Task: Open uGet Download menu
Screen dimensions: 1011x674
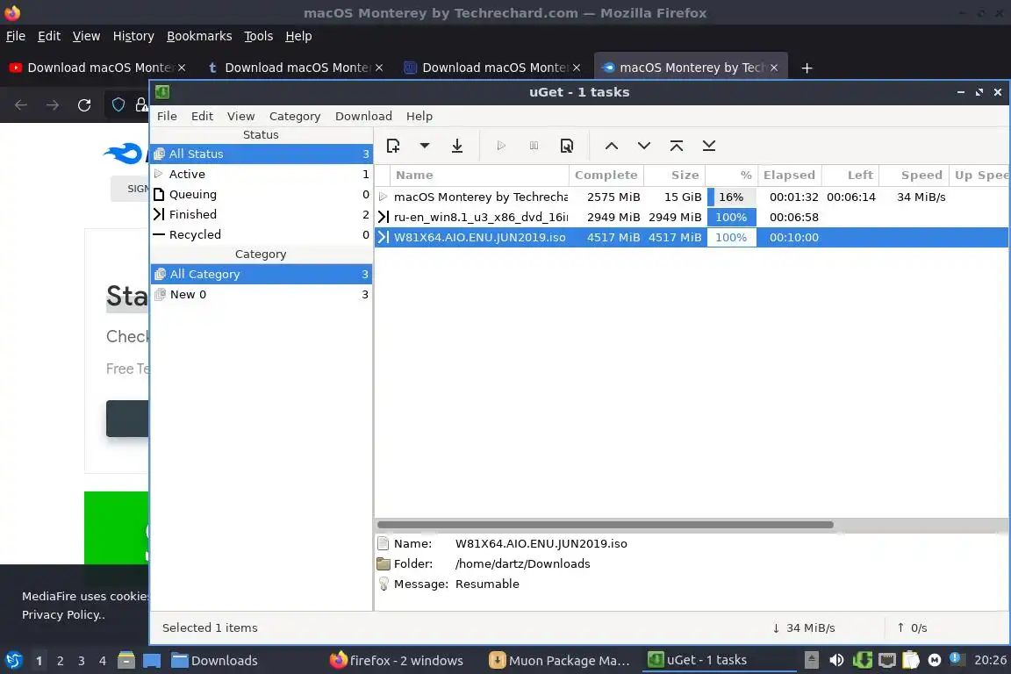Action: tap(363, 116)
